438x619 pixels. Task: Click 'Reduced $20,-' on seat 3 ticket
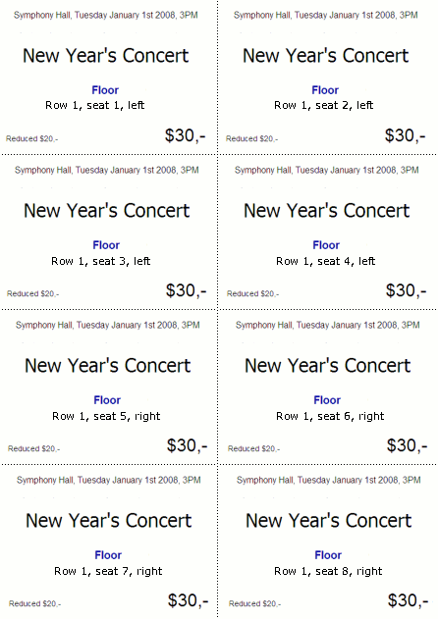click(x=32, y=293)
